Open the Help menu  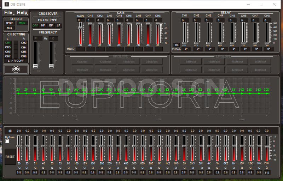coord(22,13)
